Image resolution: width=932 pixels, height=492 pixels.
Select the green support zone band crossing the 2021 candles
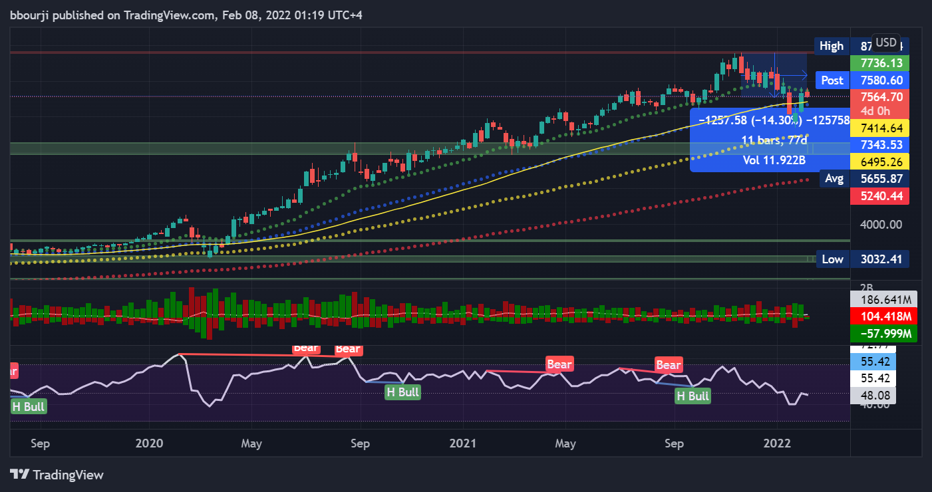(429, 148)
